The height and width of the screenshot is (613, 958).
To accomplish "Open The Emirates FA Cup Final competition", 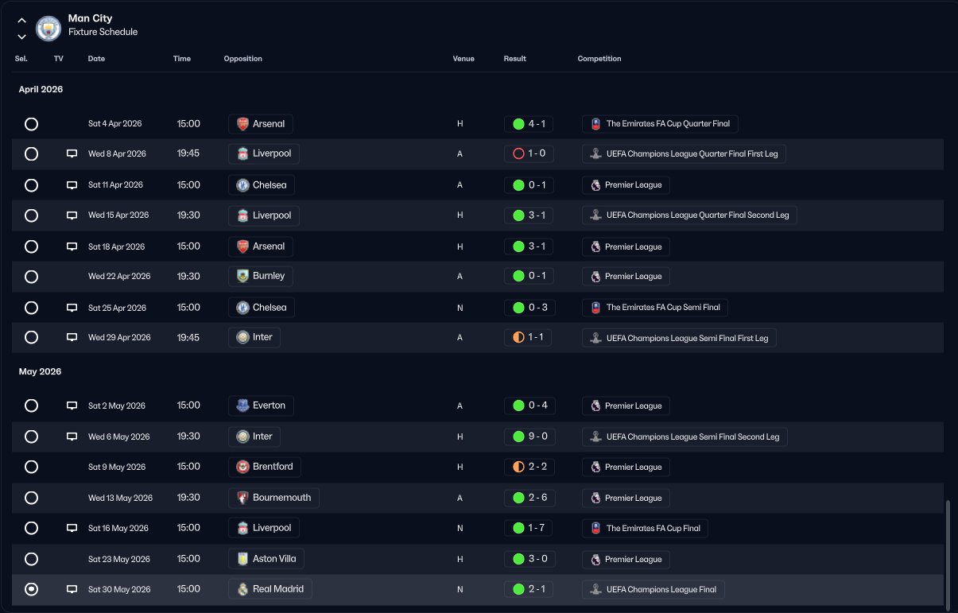I will point(645,528).
